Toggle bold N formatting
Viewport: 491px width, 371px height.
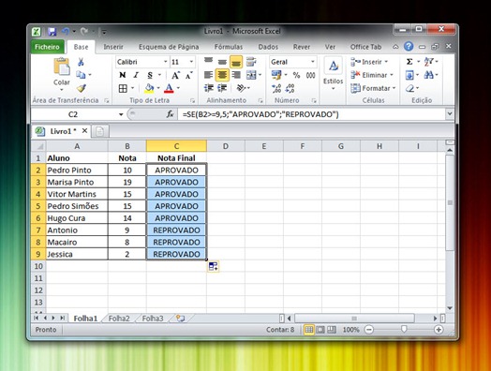point(123,75)
